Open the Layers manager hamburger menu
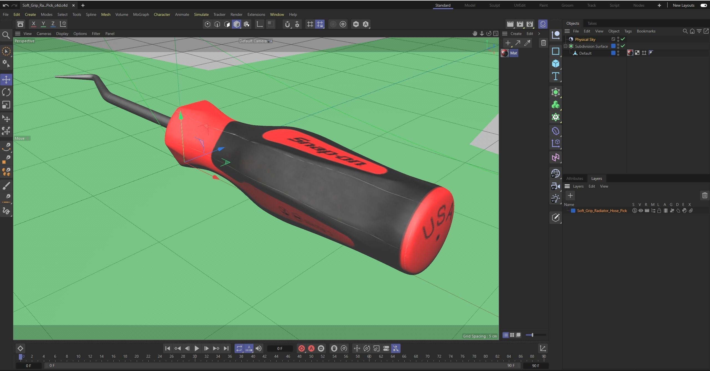Viewport: 710px width, 371px height. [x=567, y=186]
